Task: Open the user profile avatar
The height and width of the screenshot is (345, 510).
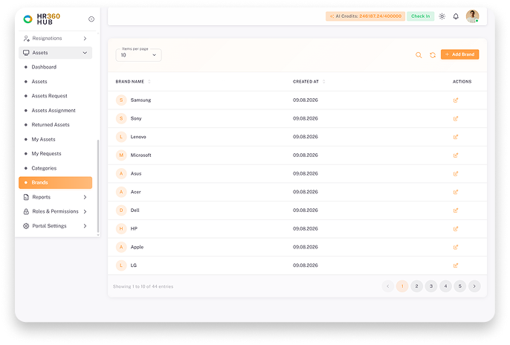Action: (472, 16)
